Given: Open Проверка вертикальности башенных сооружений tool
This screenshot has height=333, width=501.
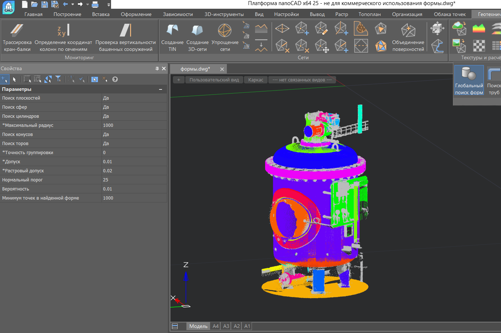Looking at the screenshot, I should (126, 36).
